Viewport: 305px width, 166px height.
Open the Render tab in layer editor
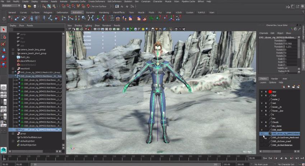pos(274,79)
